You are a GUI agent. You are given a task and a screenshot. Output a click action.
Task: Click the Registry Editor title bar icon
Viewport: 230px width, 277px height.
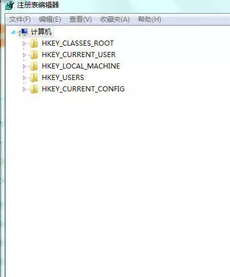point(10,5)
